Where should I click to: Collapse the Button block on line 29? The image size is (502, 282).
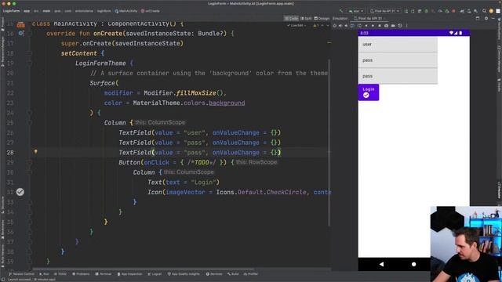pyautogui.click(x=29, y=162)
